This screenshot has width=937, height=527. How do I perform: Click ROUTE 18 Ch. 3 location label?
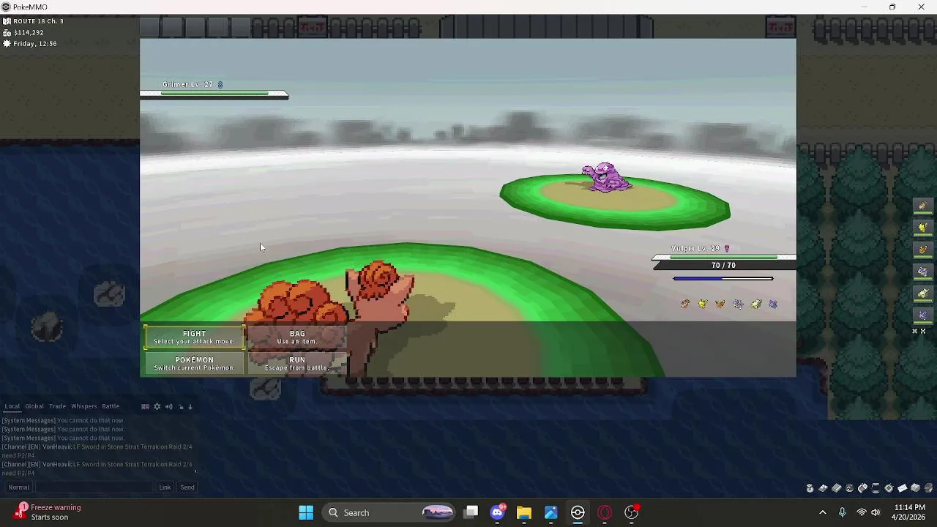[38, 21]
